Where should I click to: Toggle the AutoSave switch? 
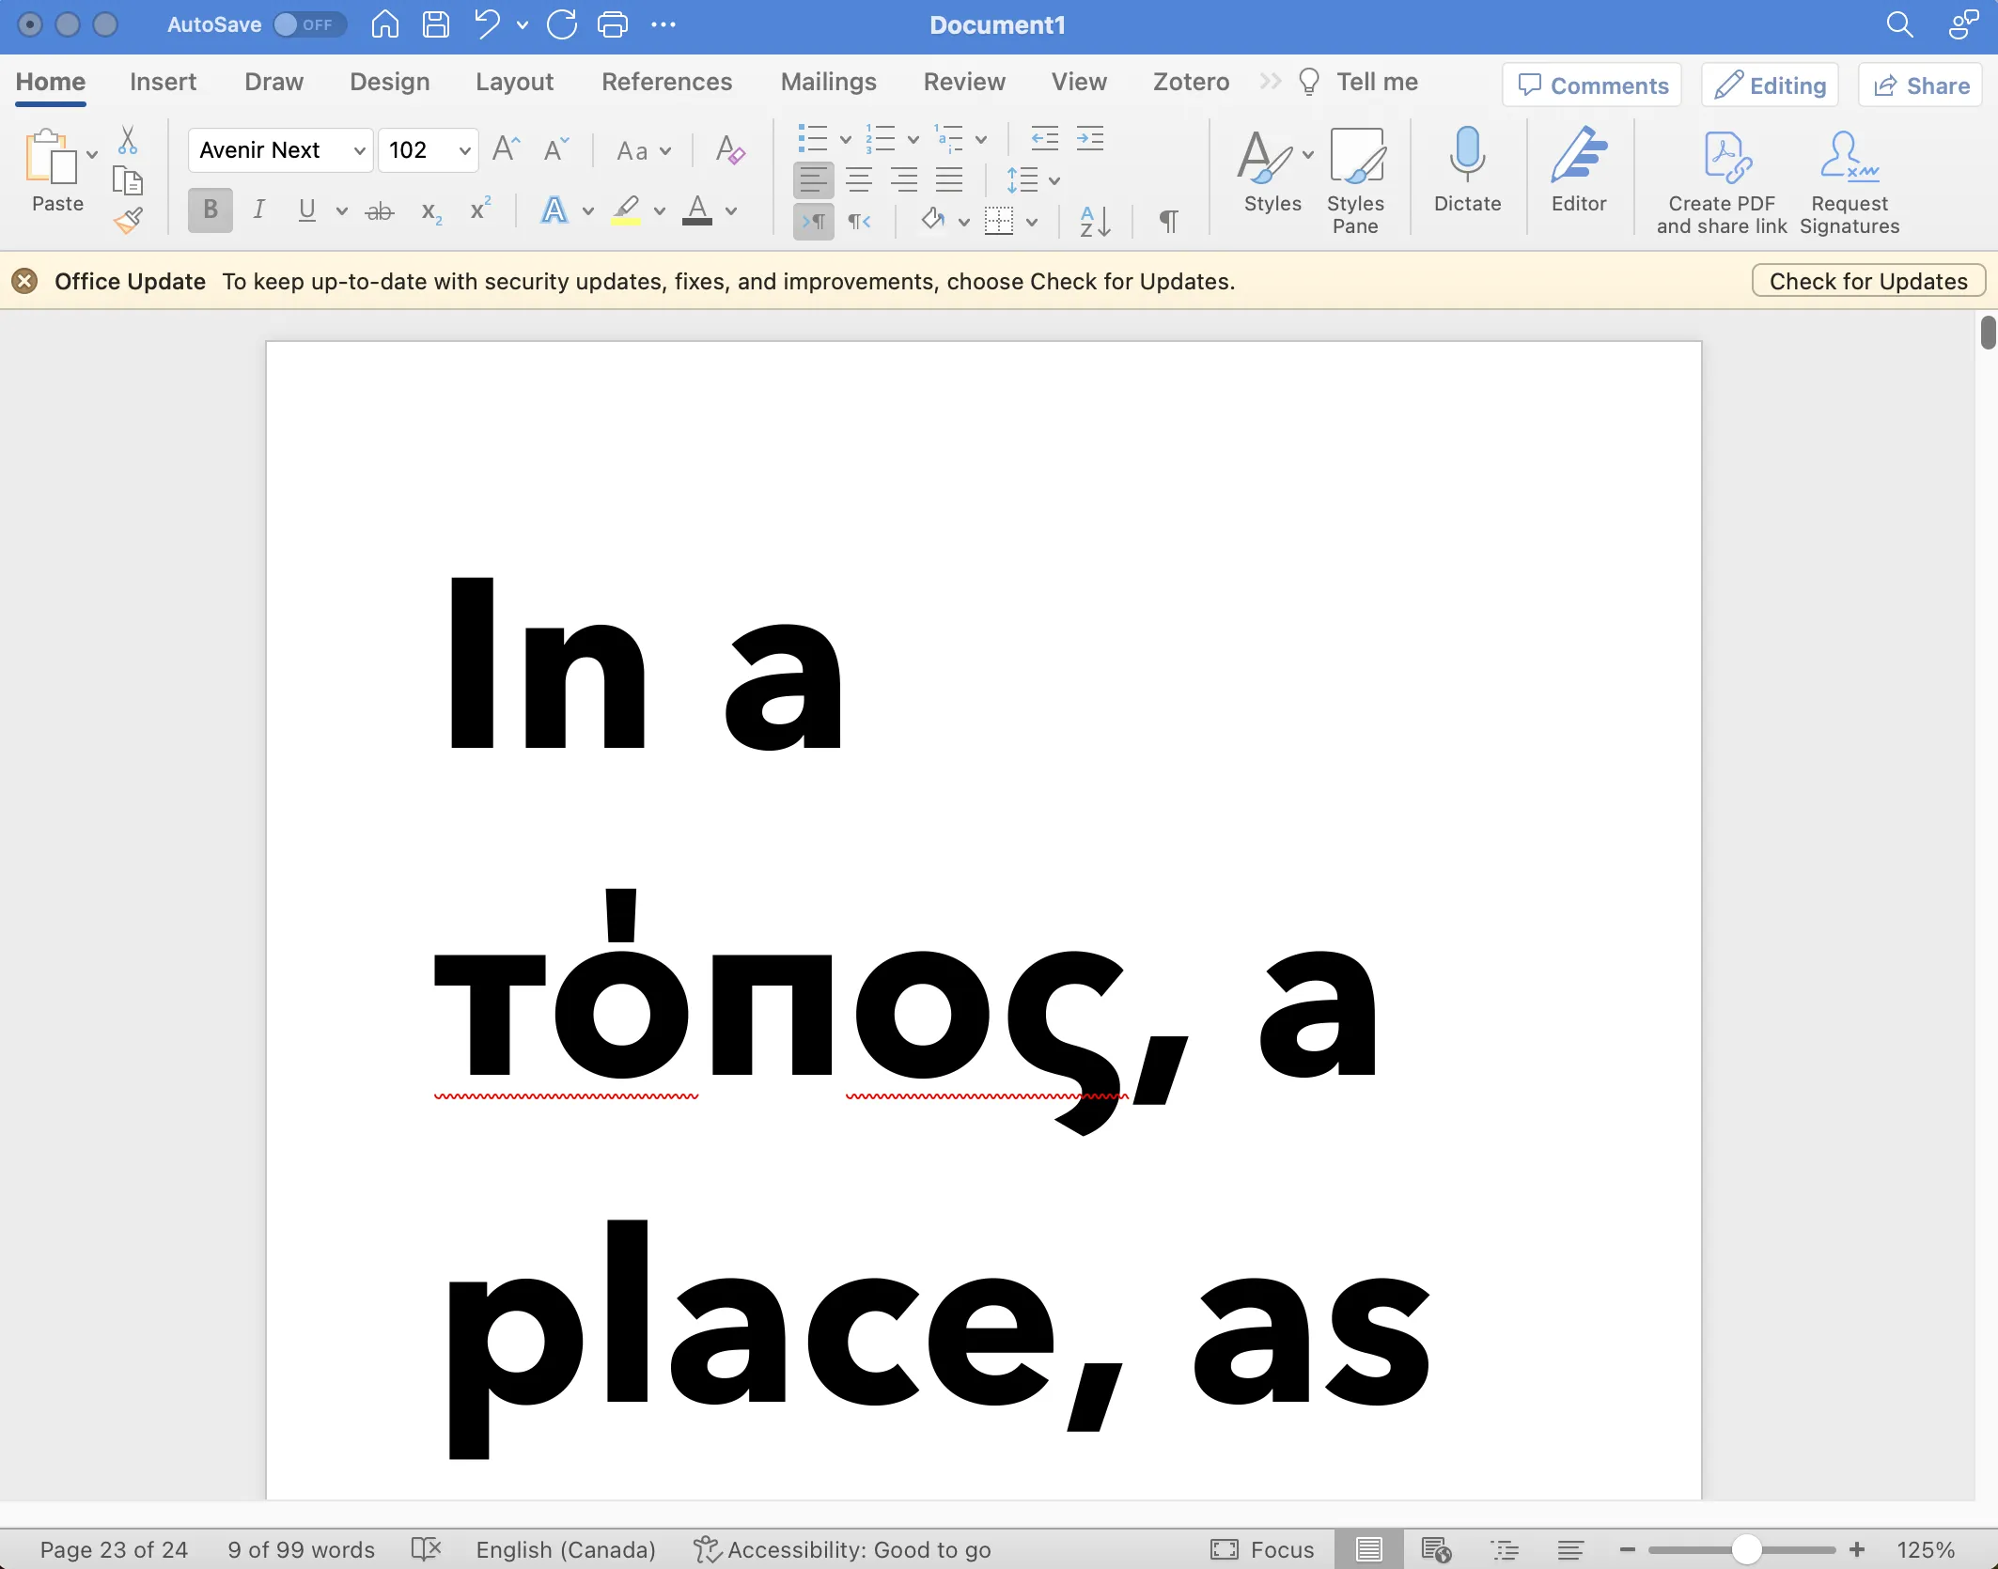pyautogui.click(x=310, y=24)
